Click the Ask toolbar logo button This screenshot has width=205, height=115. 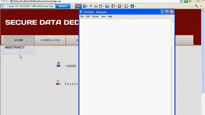78,6
